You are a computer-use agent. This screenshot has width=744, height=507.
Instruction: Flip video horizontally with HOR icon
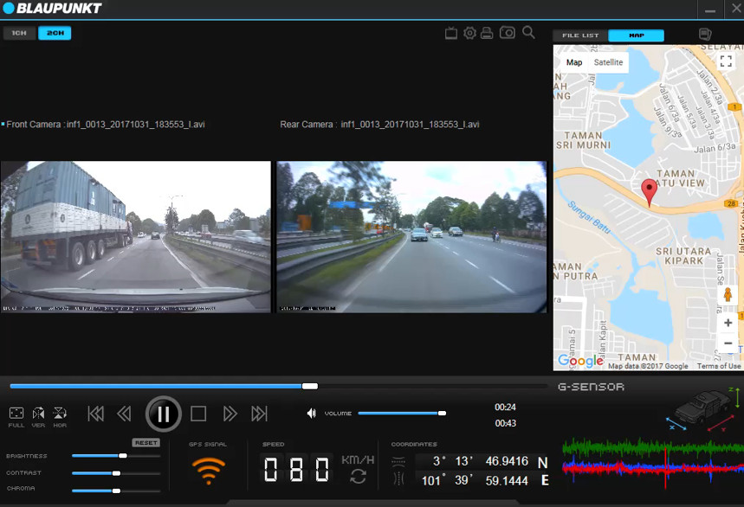60,414
